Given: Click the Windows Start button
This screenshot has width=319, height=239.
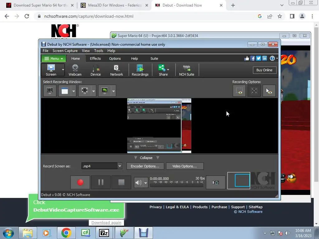Looking at the screenshot, I should (x=8, y=233).
